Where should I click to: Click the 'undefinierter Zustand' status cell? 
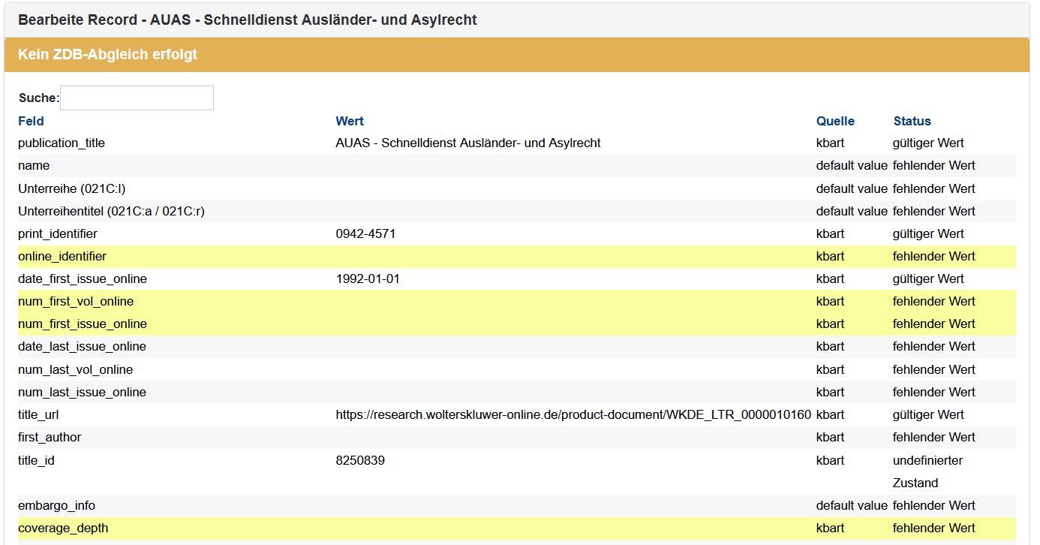coord(927,471)
